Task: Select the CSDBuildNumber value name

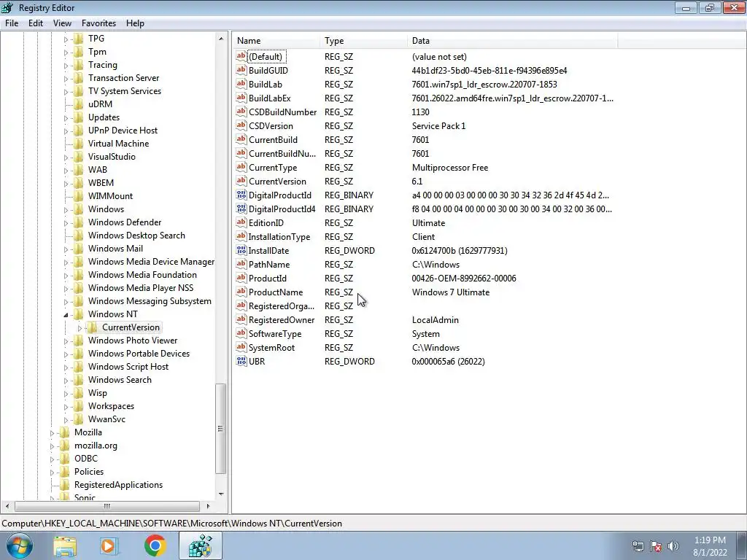Action: tap(282, 112)
